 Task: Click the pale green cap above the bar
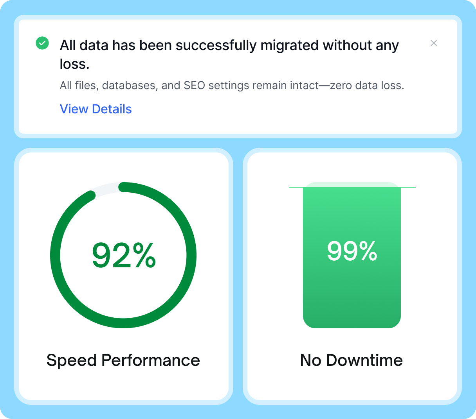tap(352, 184)
